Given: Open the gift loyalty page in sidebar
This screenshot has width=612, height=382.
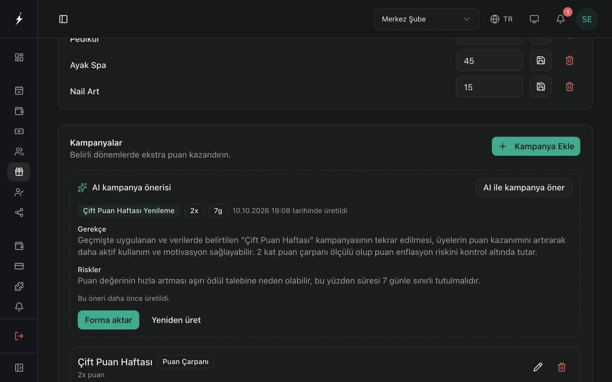Looking at the screenshot, I should [19, 172].
